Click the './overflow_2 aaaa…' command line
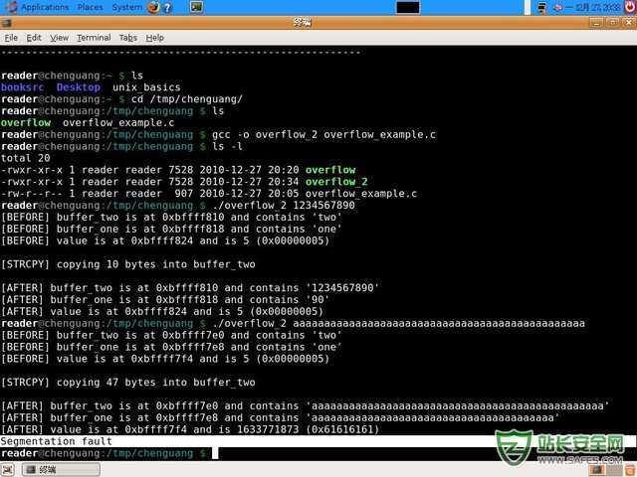Viewport: 637px width, 477px height. tap(398, 323)
